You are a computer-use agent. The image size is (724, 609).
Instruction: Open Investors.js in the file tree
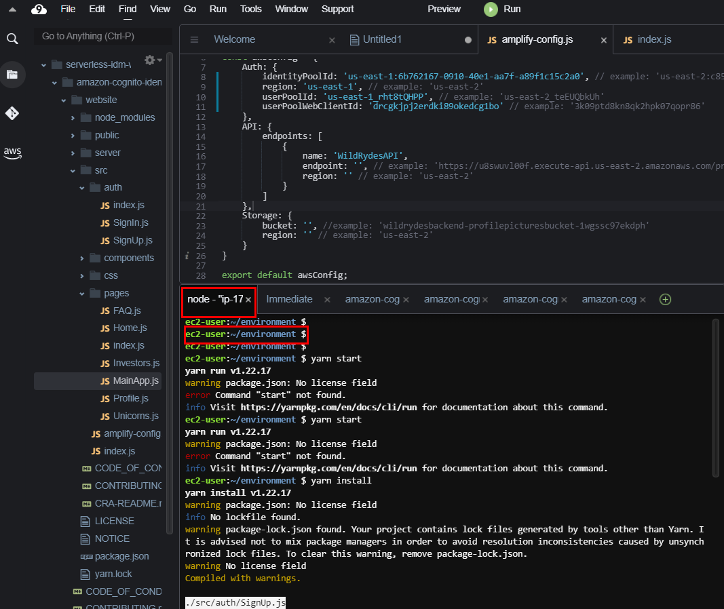click(x=130, y=364)
